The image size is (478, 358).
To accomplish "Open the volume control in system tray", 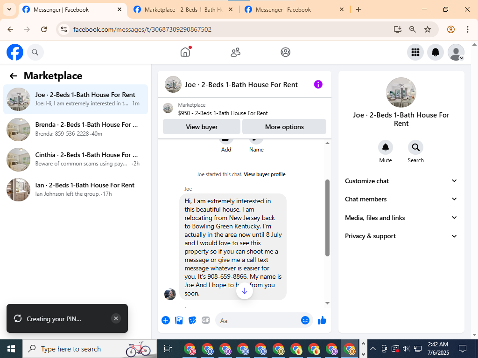I will click(x=406, y=349).
